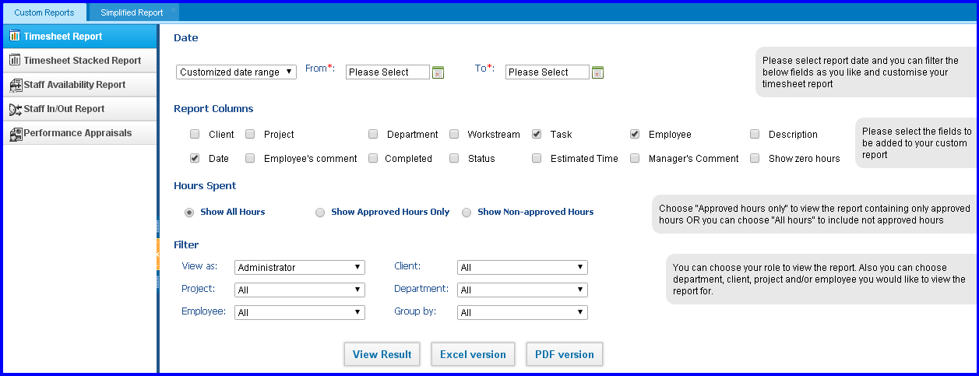Uncheck the Employee column checkbox

click(635, 134)
